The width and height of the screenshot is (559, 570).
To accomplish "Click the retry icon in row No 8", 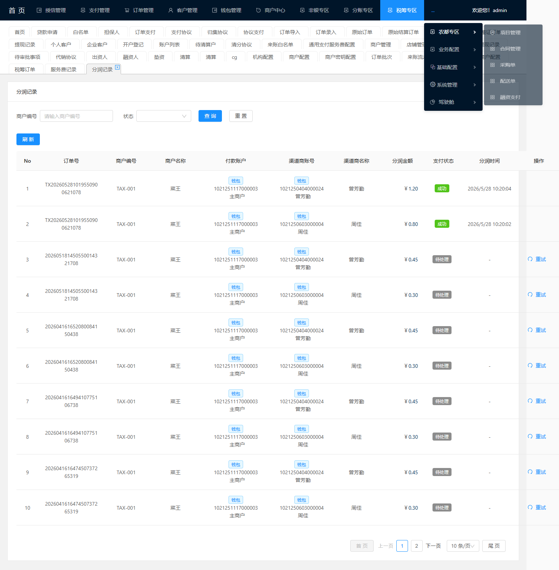I will click(530, 437).
